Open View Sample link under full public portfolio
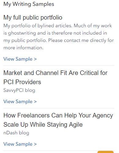Image resolution: width=119 pixels, height=153 pixels. coord(20,59)
